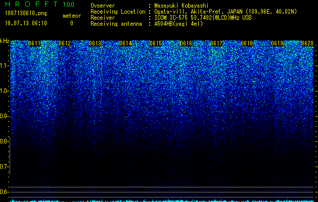Click the 0612 time marker
Screen dimensions: 318x202
point(65,43)
